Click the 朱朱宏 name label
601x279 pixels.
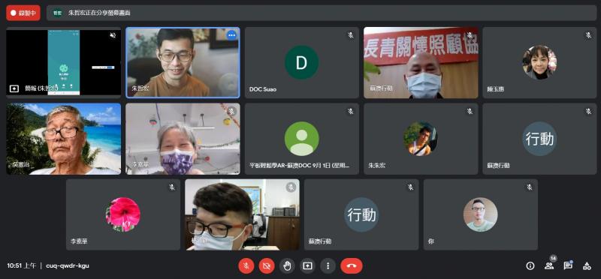[377, 165]
